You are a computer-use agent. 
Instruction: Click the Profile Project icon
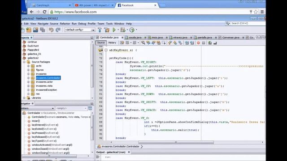point(132,30)
